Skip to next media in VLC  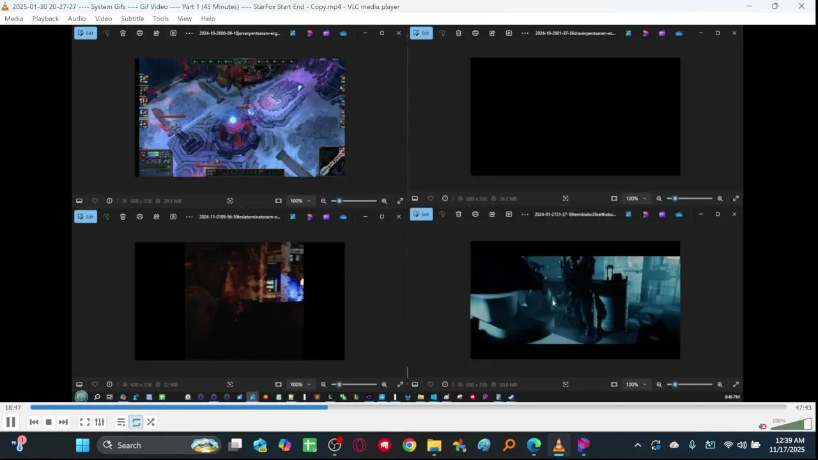coord(63,422)
